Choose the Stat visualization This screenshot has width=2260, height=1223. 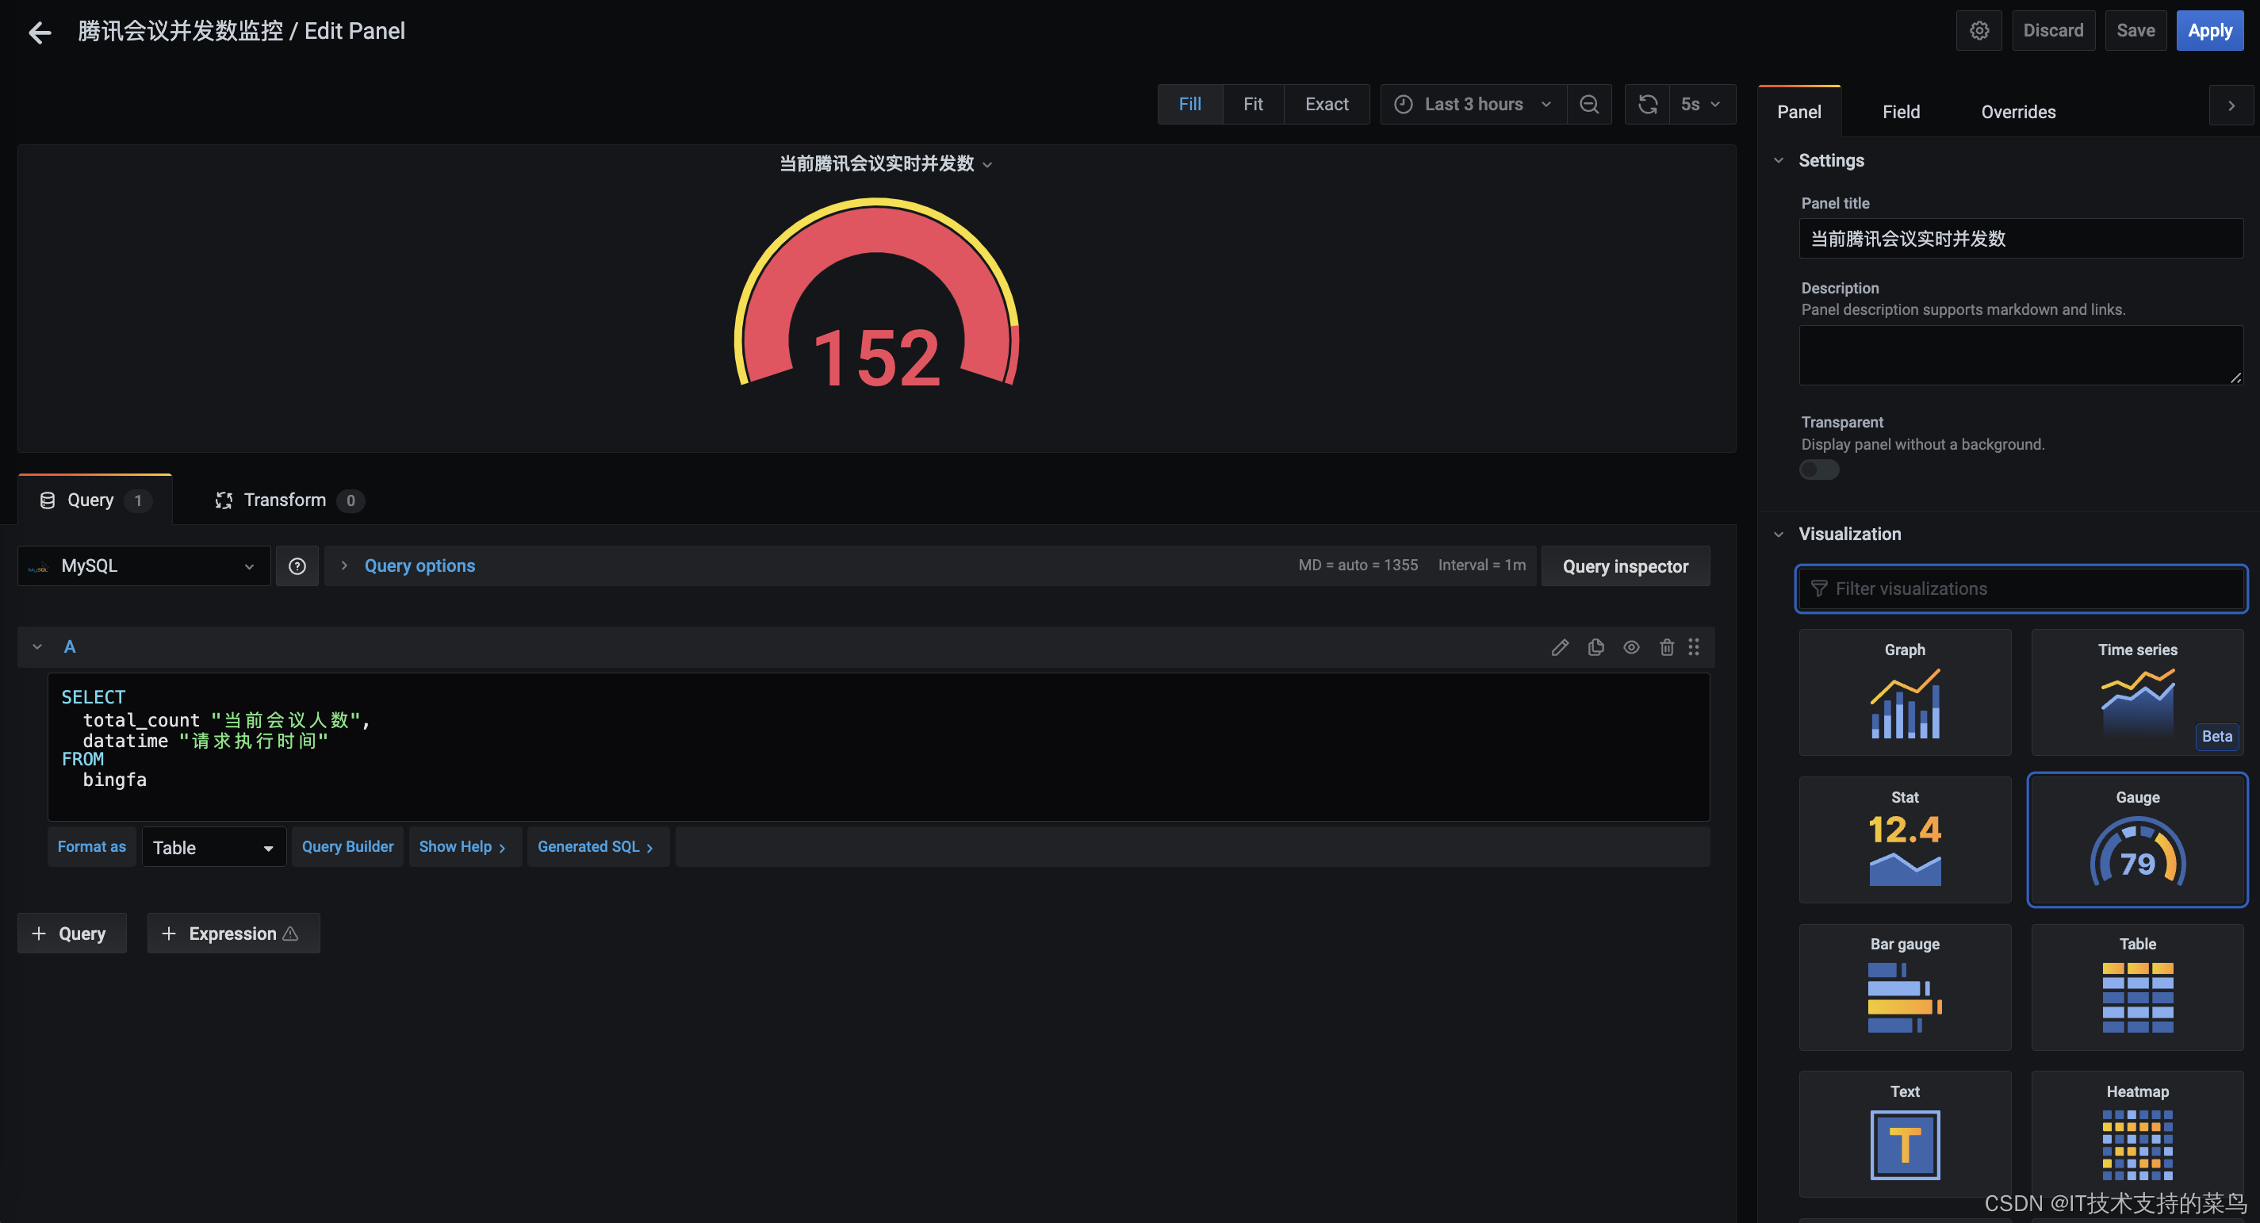(x=1905, y=840)
